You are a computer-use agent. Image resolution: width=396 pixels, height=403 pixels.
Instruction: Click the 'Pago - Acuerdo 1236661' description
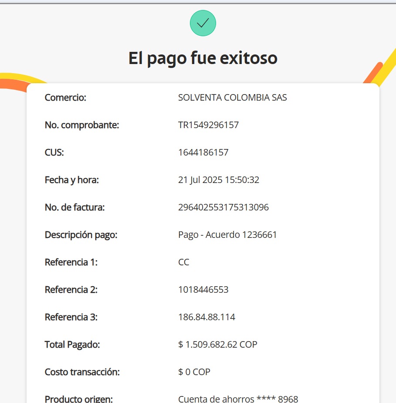[x=227, y=235]
